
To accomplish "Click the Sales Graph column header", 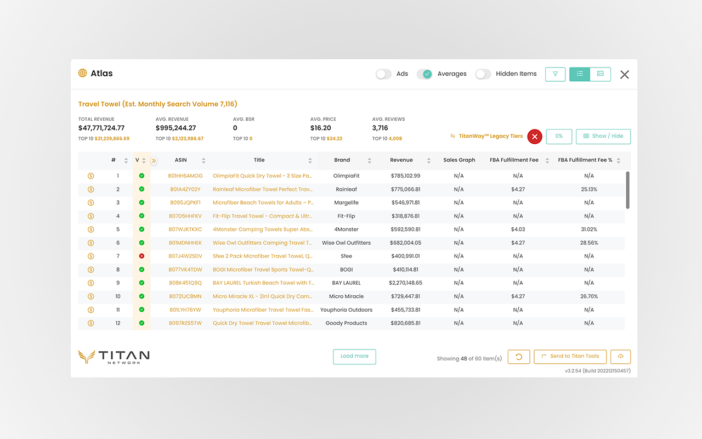I will click(459, 160).
